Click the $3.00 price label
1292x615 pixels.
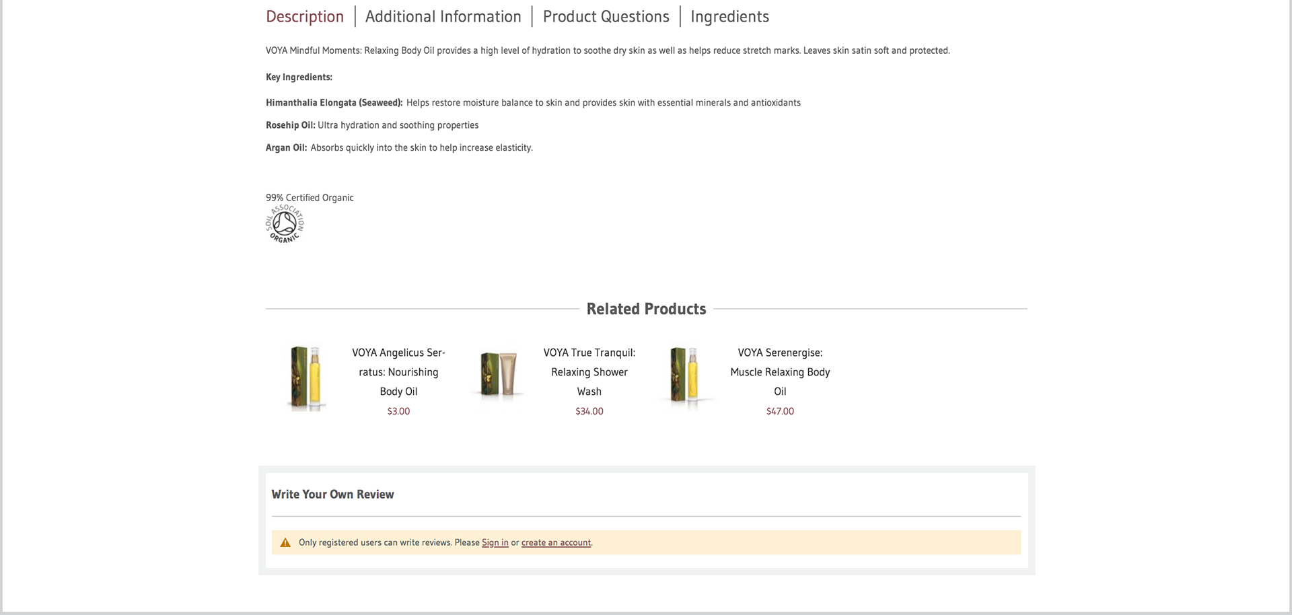click(x=398, y=411)
